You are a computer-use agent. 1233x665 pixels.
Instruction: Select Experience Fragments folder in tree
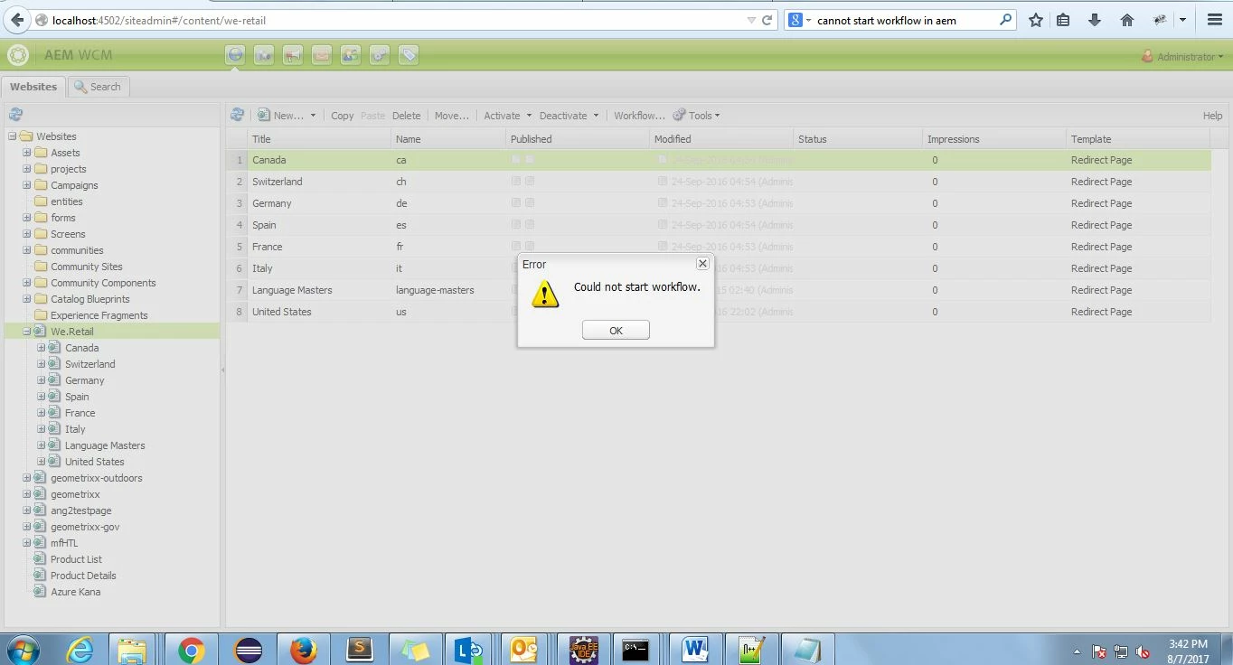pyautogui.click(x=99, y=315)
